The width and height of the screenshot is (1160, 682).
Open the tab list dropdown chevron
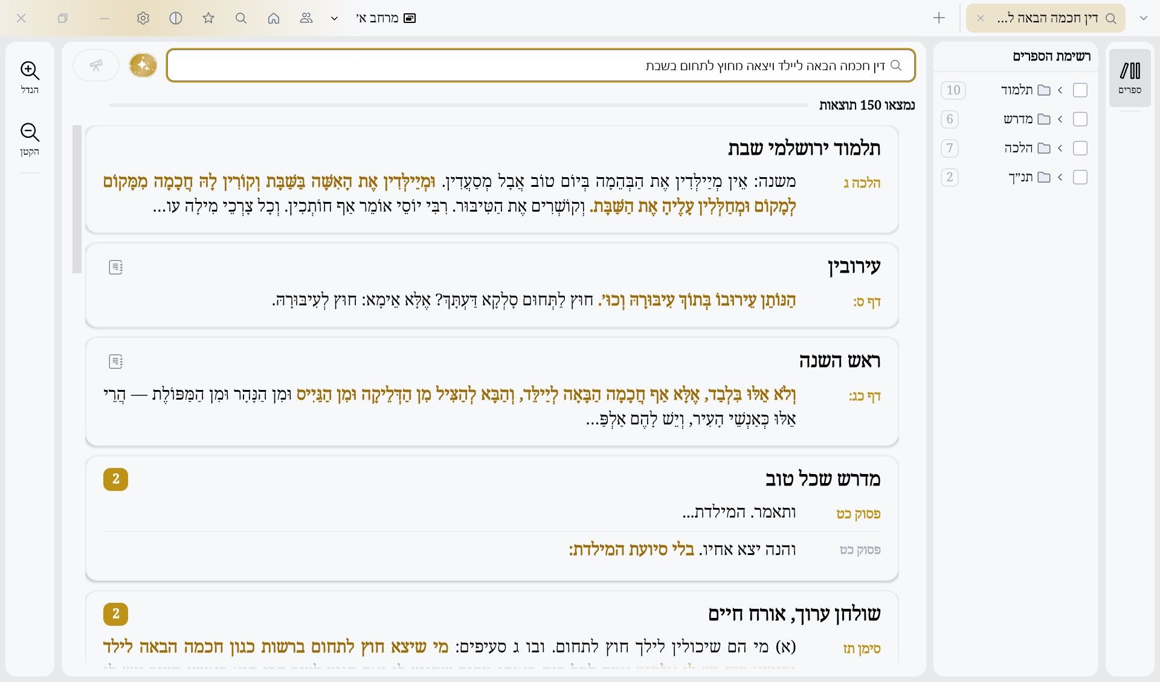(1143, 18)
